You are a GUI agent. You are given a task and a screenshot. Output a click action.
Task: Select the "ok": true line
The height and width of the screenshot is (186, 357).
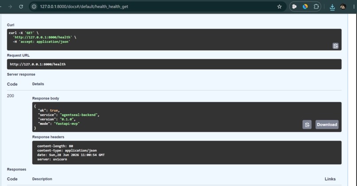(49, 110)
